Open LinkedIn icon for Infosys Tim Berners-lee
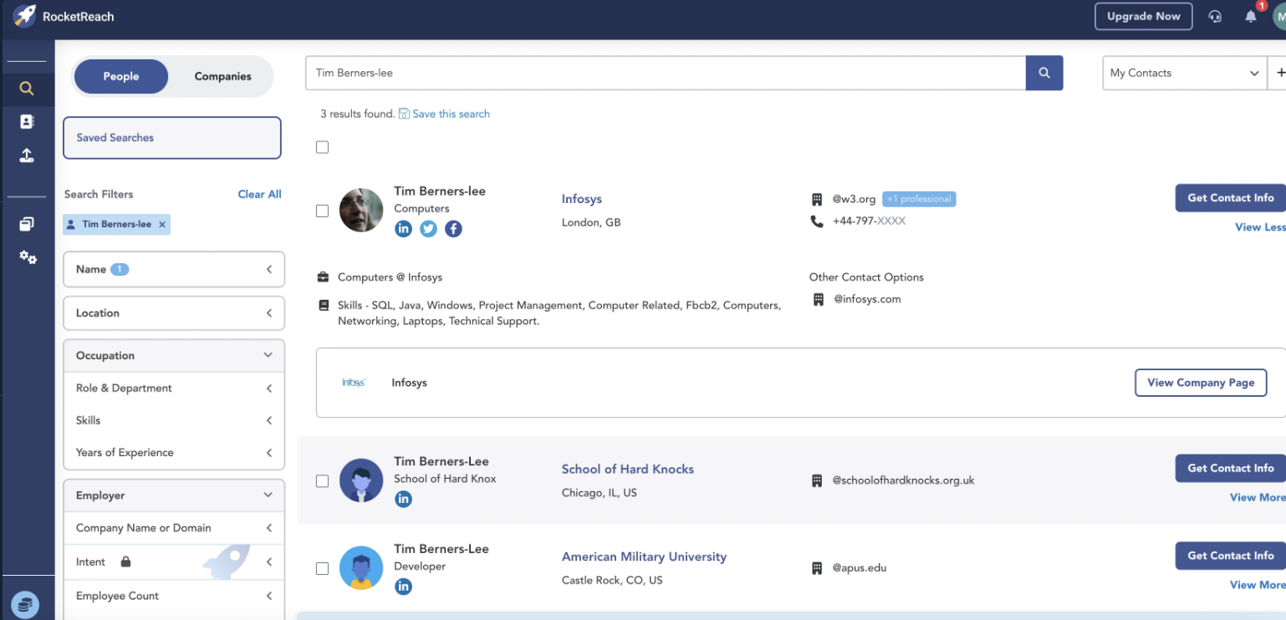 [403, 228]
